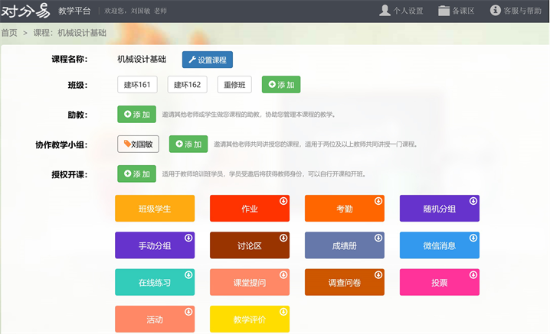Open the 在线练习 module
Screen dimensions: 550x334
(155, 282)
